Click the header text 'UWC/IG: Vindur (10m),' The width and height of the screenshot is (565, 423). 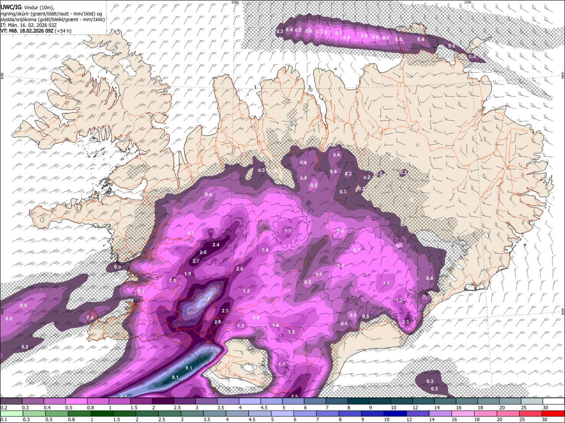(x=27, y=7)
